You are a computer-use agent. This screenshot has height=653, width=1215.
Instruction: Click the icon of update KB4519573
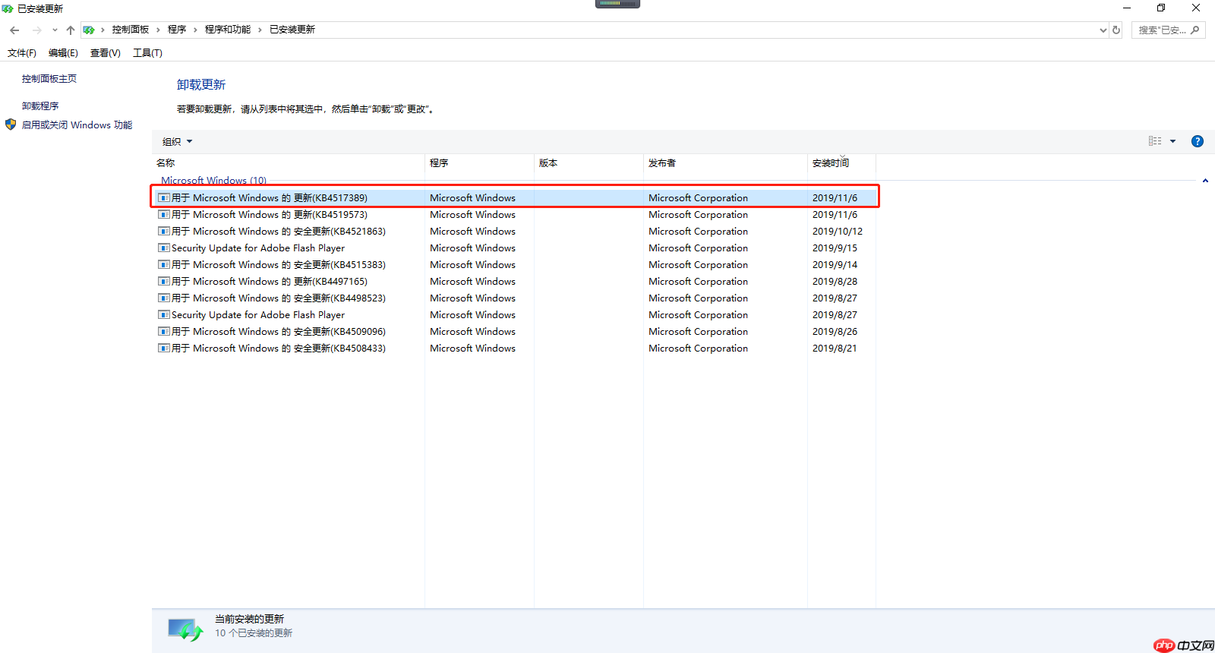[163, 215]
